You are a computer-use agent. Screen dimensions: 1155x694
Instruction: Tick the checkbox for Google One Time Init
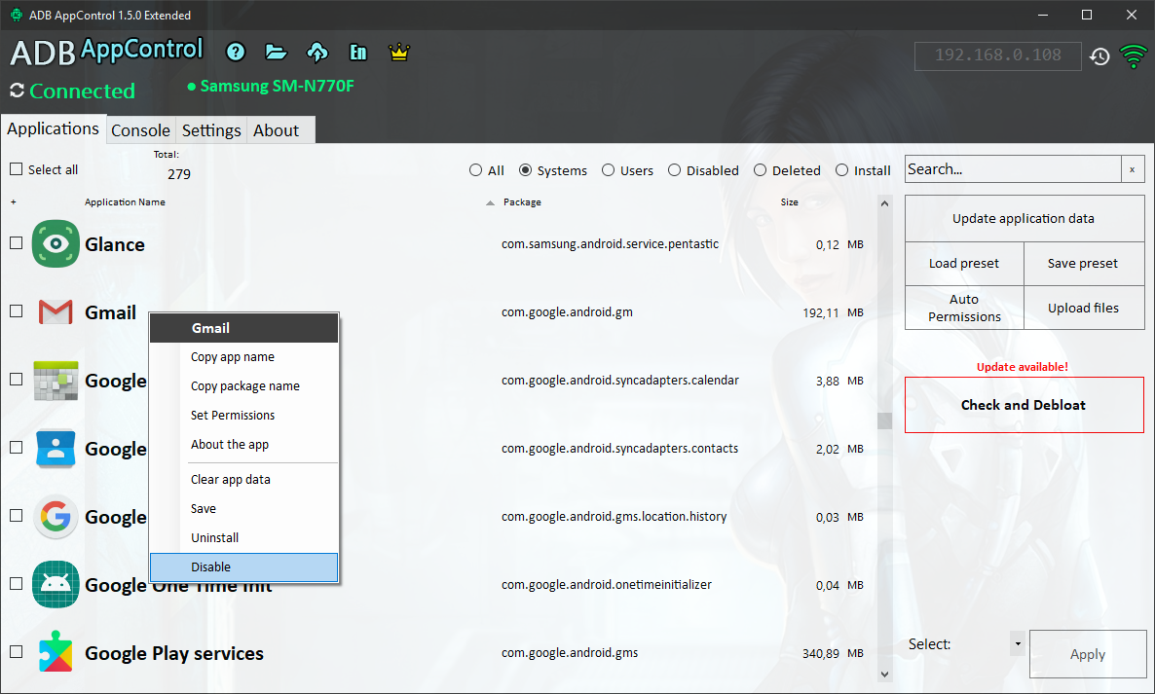17,584
